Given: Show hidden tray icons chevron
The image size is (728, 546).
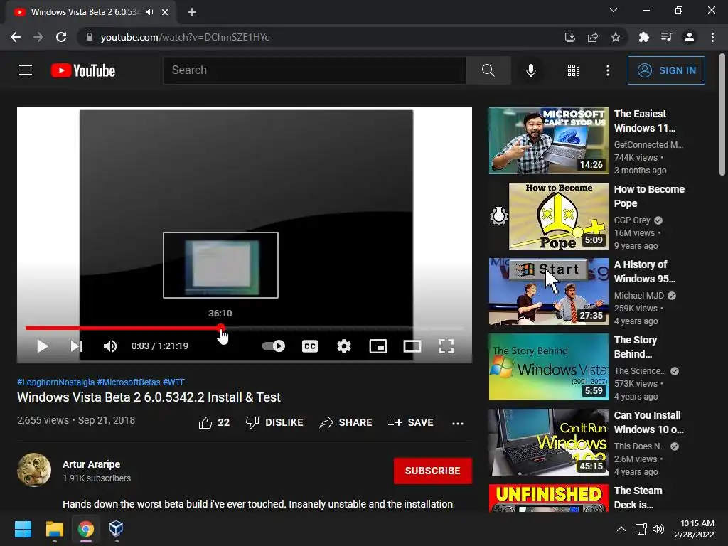Looking at the screenshot, I should 621,529.
